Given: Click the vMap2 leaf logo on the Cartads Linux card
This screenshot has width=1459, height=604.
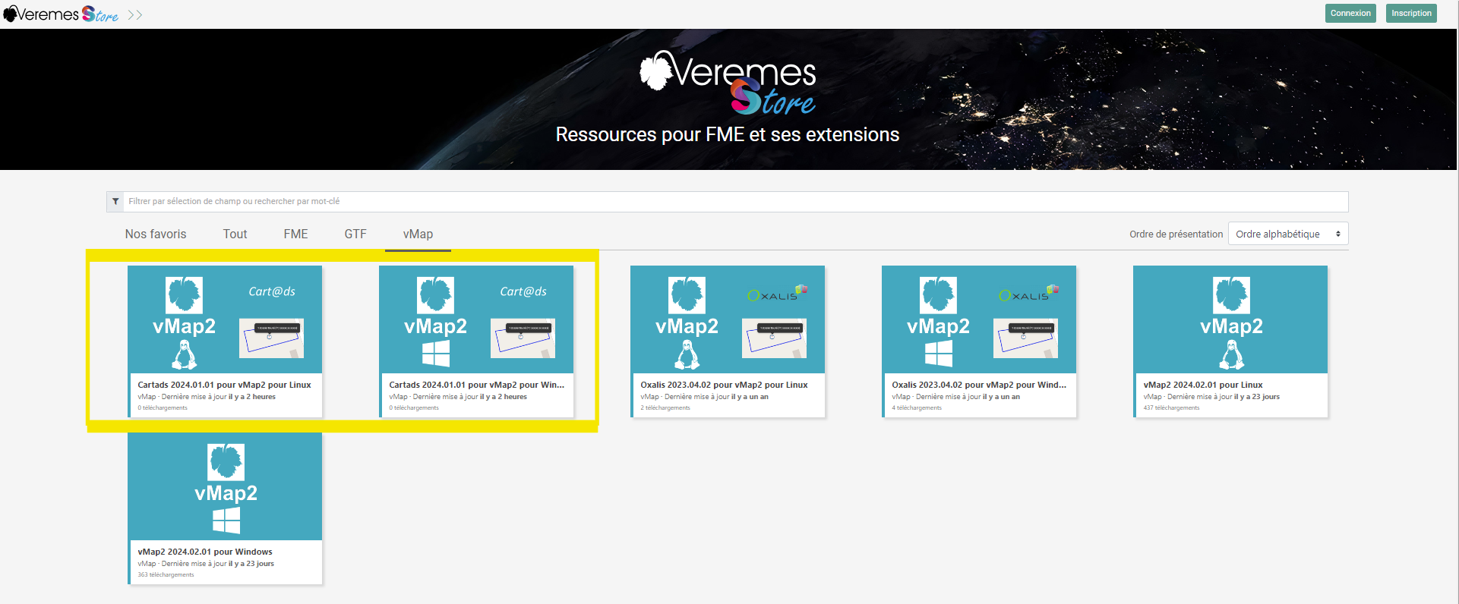Looking at the screenshot, I should (x=185, y=295).
